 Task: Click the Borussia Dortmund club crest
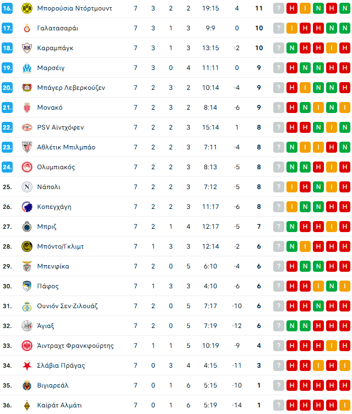(x=26, y=8)
